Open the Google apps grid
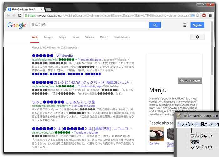The height and width of the screenshot is (157, 219). [x=184, y=25]
